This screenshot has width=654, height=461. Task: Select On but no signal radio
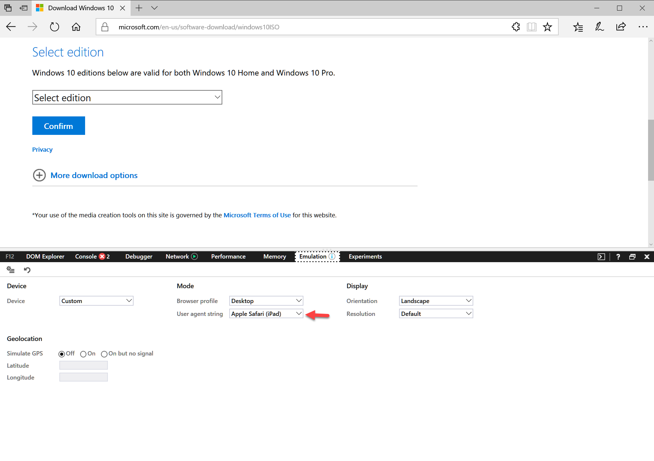[x=104, y=354]
